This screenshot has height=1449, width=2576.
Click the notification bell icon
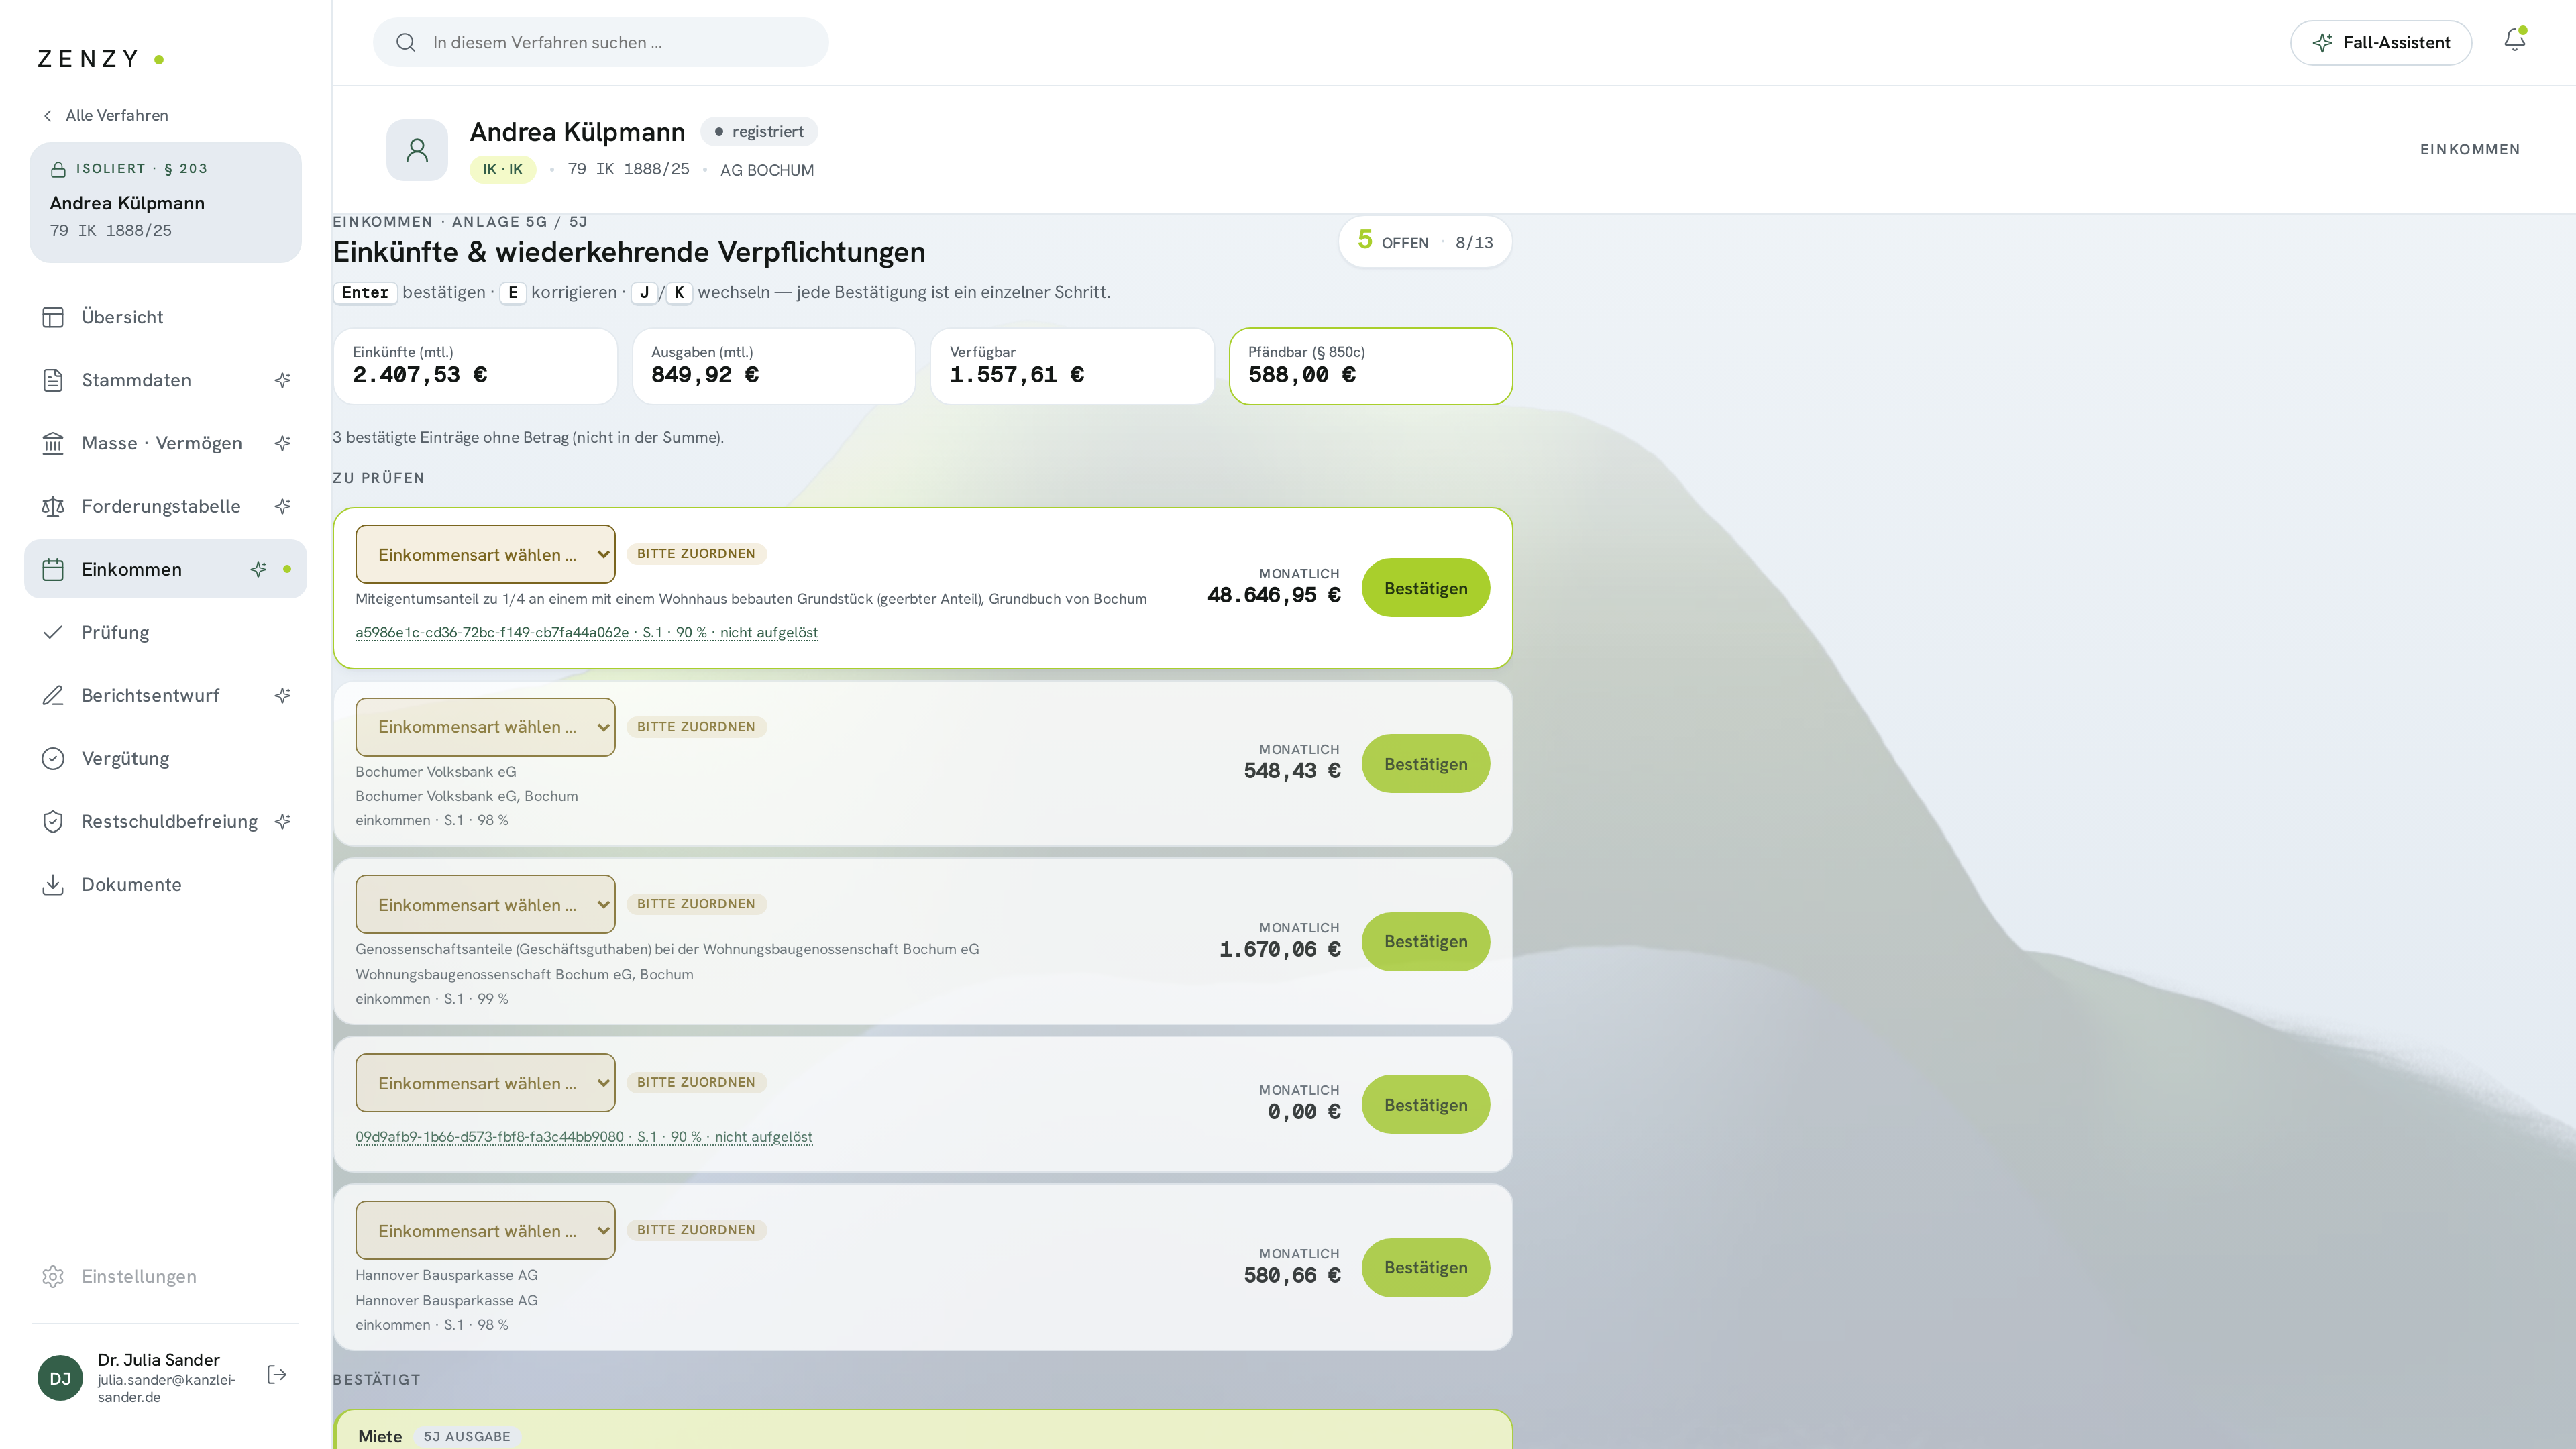pos(2514,41)
